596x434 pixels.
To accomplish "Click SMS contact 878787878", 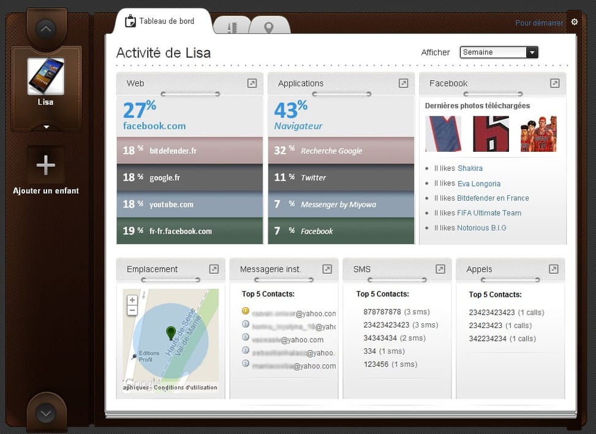I will click(x=396, y=312).
